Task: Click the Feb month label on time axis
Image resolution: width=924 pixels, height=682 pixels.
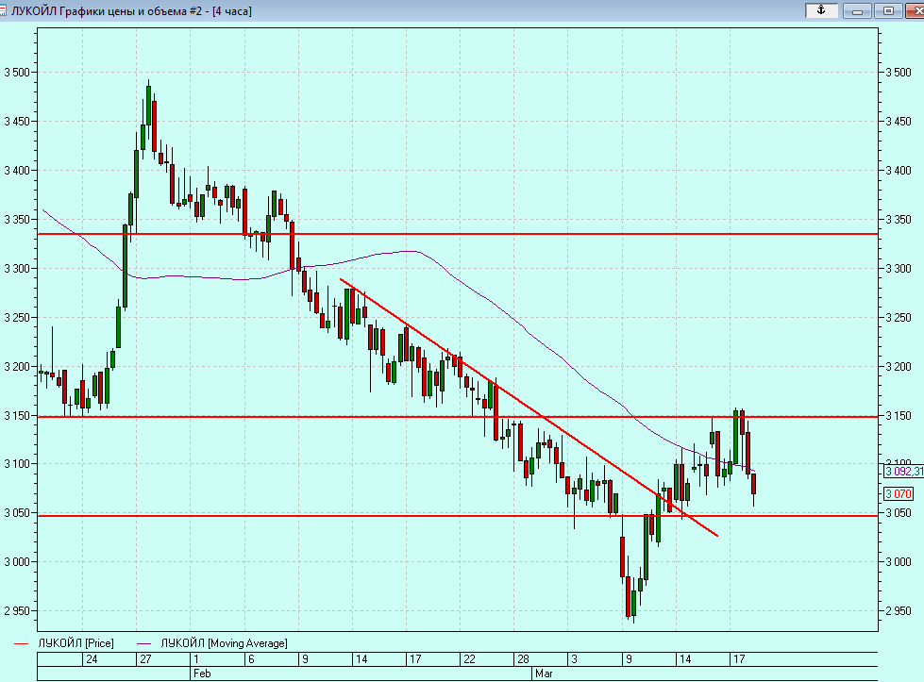Action: click(x=202, y=674)
